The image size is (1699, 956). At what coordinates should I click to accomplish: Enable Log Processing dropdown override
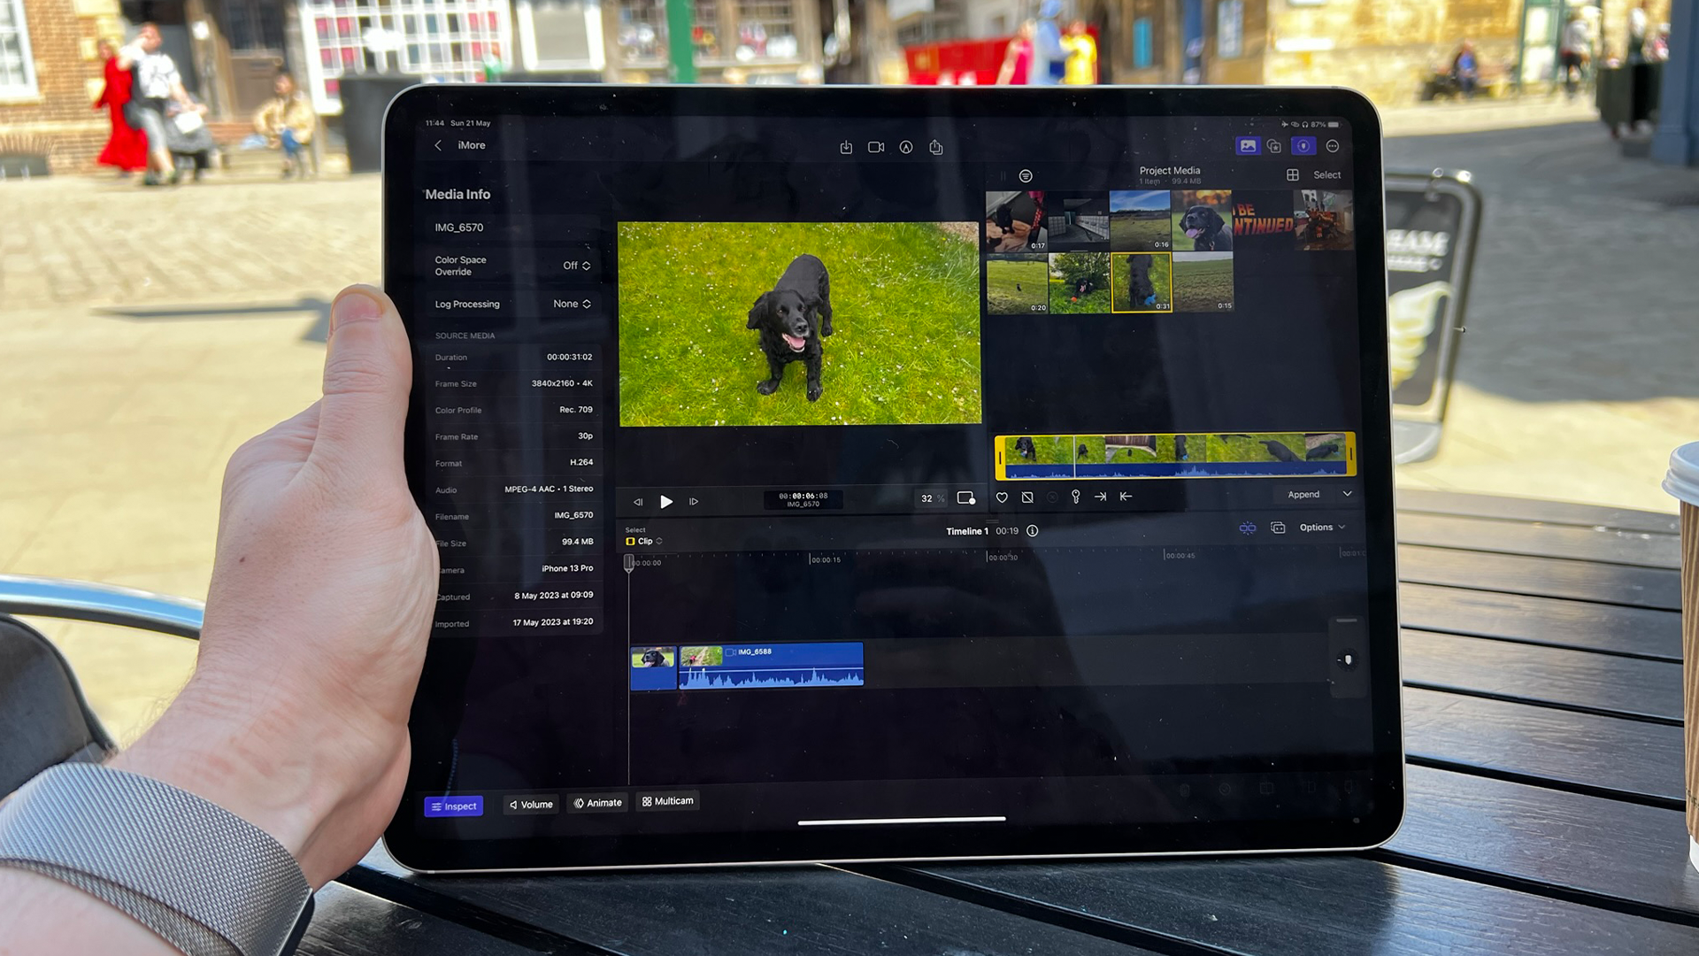pos(571,304)
